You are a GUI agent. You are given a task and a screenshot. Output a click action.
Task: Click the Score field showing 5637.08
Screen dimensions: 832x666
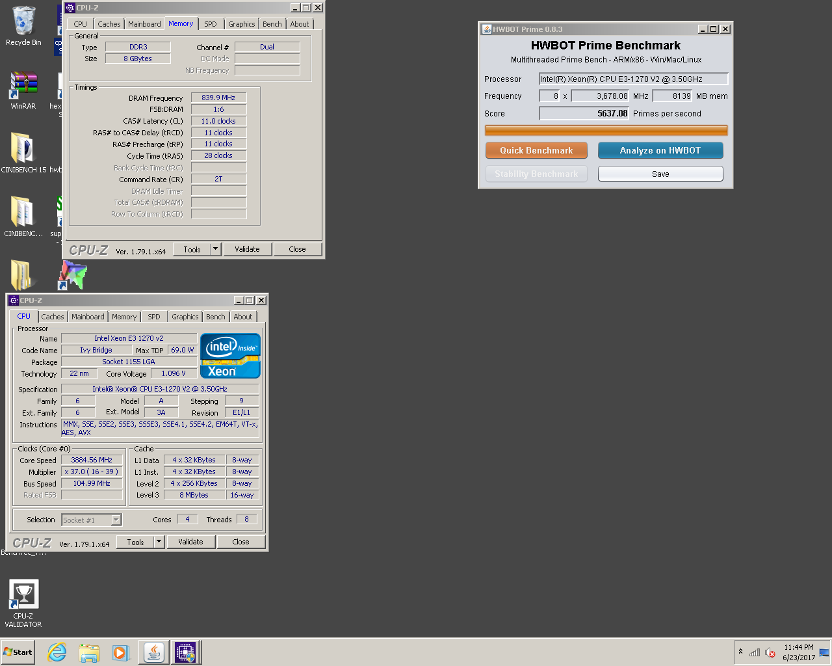584,113
